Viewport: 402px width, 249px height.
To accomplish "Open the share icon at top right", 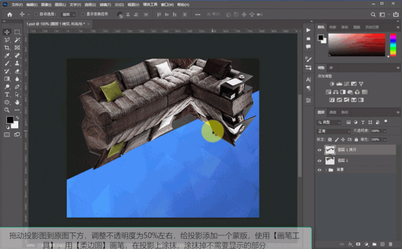I will click(396, 15).
